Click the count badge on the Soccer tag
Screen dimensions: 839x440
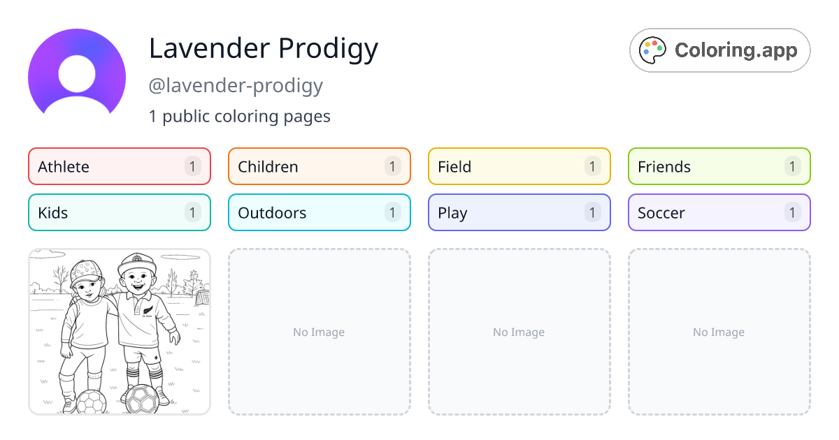[x=792, y=212]
